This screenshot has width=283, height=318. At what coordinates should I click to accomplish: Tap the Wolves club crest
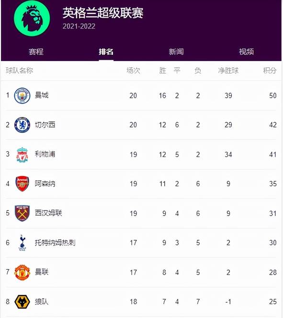click(22, 302)
